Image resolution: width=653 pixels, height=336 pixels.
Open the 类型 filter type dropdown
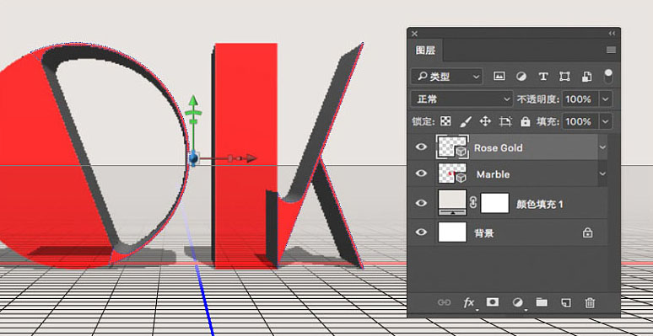(x=447, y=77)
